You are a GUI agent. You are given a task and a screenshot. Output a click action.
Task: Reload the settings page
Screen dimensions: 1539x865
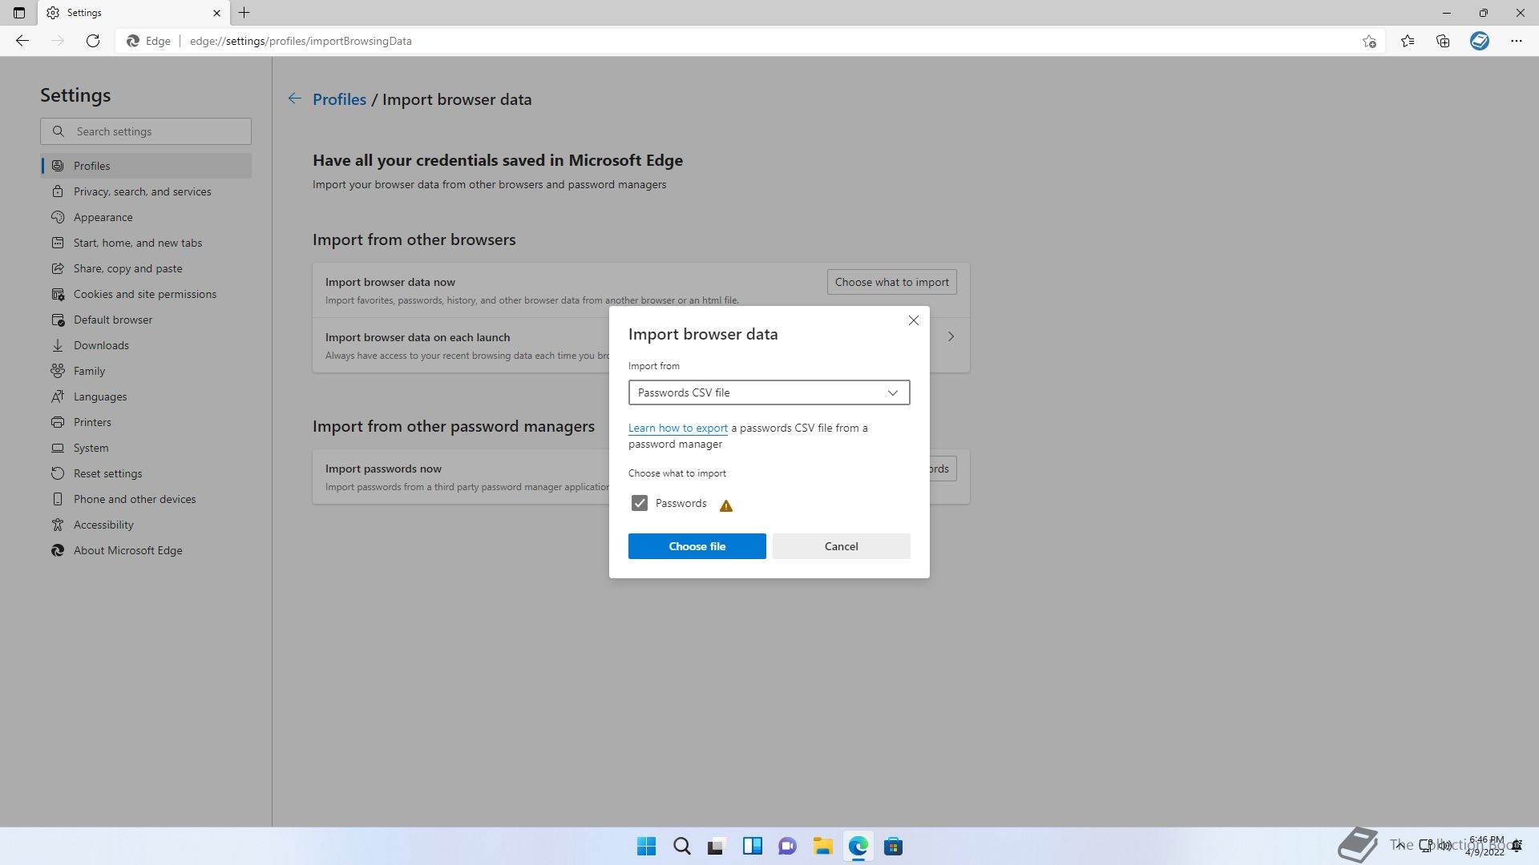(x=93, y=41)
